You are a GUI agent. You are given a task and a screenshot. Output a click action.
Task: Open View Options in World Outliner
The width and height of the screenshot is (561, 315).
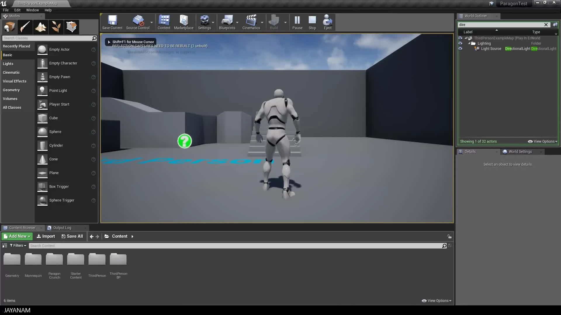tap(542, 141)
